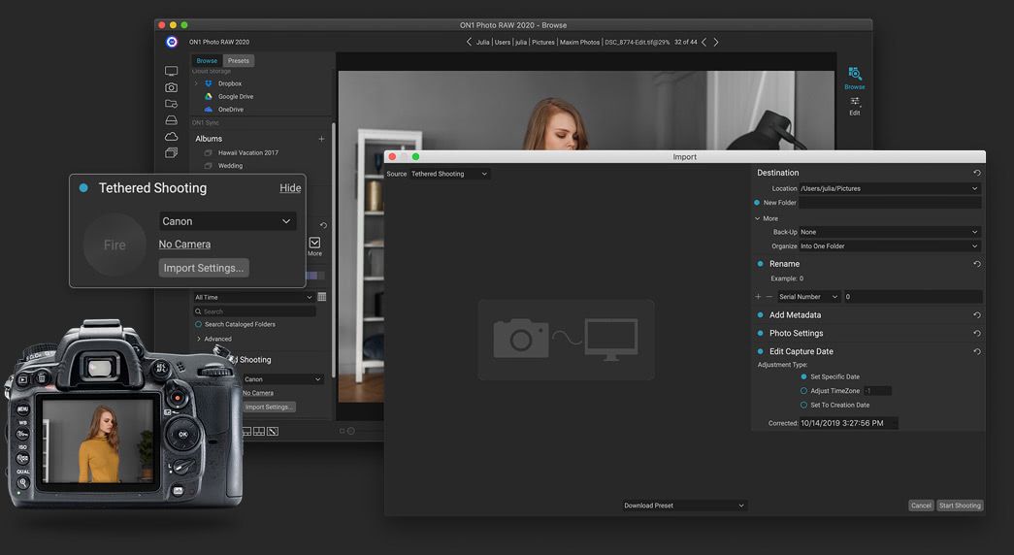Image resolution: width=1014 pixels, height=555 pixels.
Task: Go to next photo using right arrow
Action: coord(715,42)
